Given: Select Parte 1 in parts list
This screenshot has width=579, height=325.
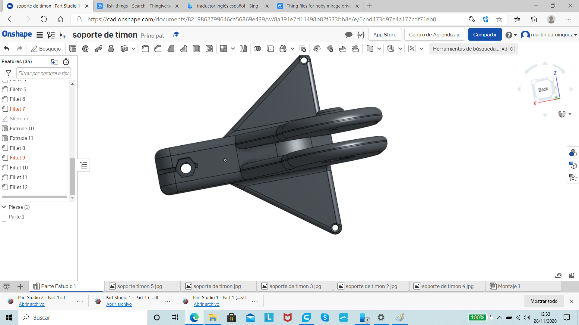Looking at the screenshot, I should 17,217.
